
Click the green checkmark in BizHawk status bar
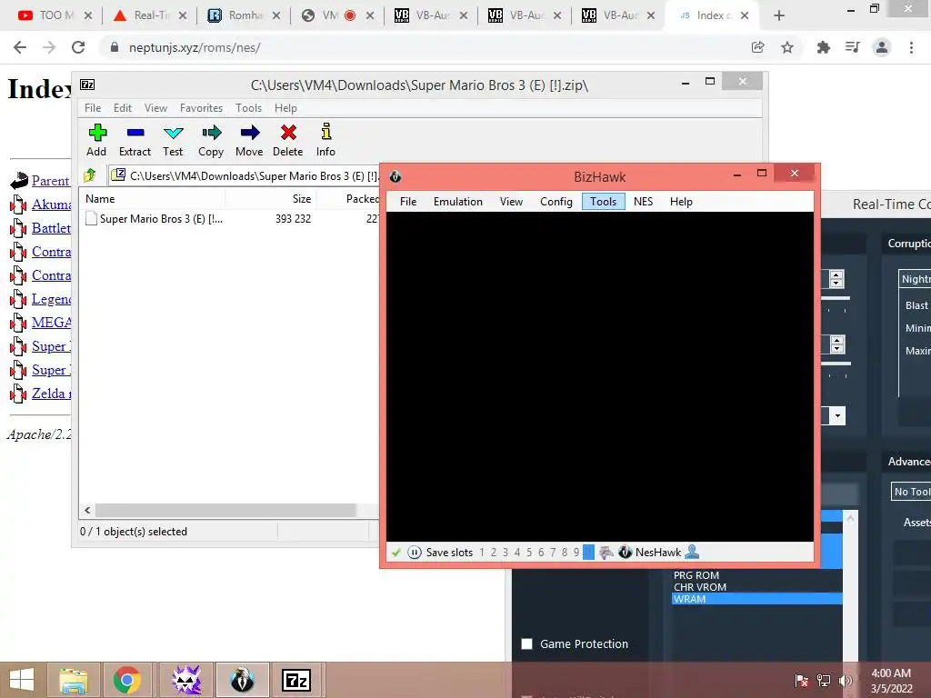(x=396, y=553)
